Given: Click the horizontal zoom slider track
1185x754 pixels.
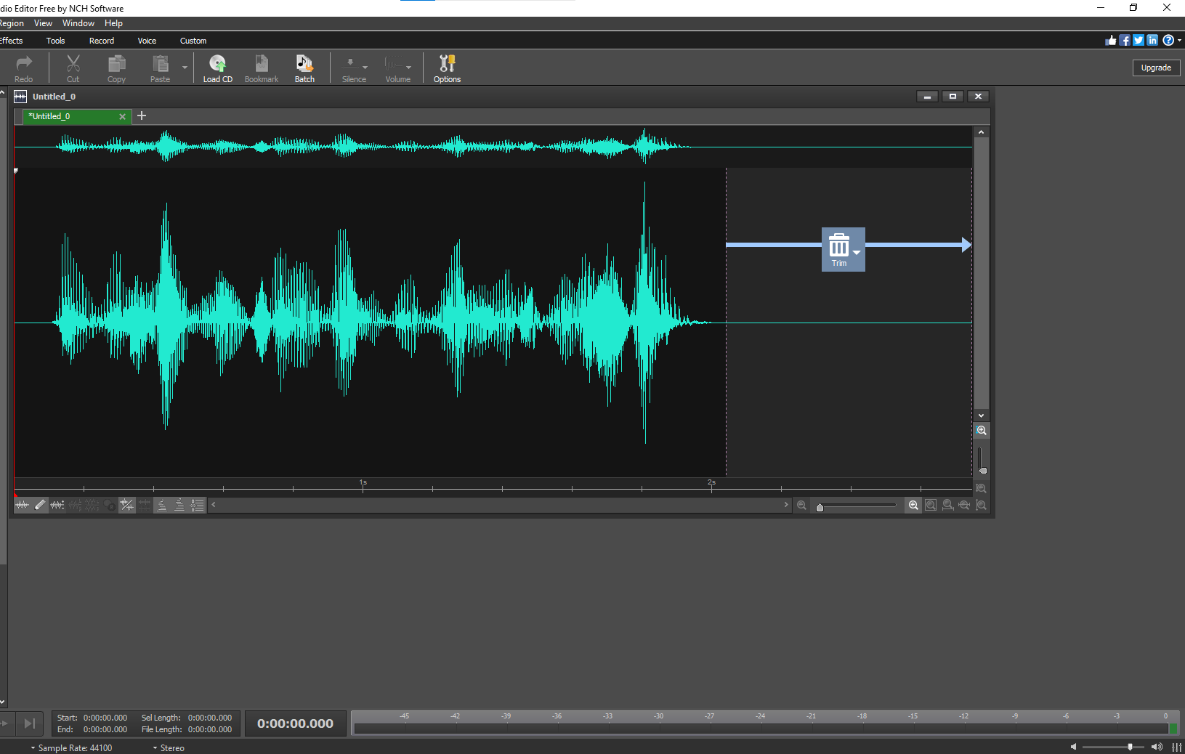Looking at the screenshot, I should (857, 506).
